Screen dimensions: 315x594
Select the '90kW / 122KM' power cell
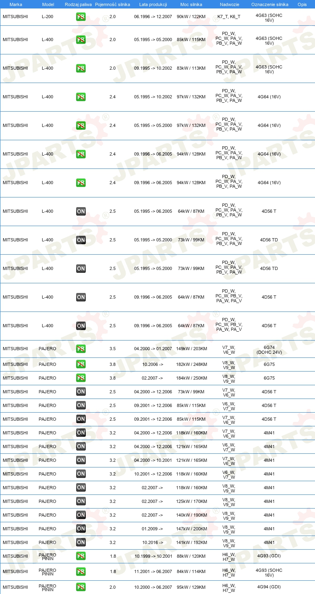pos(191,17)
